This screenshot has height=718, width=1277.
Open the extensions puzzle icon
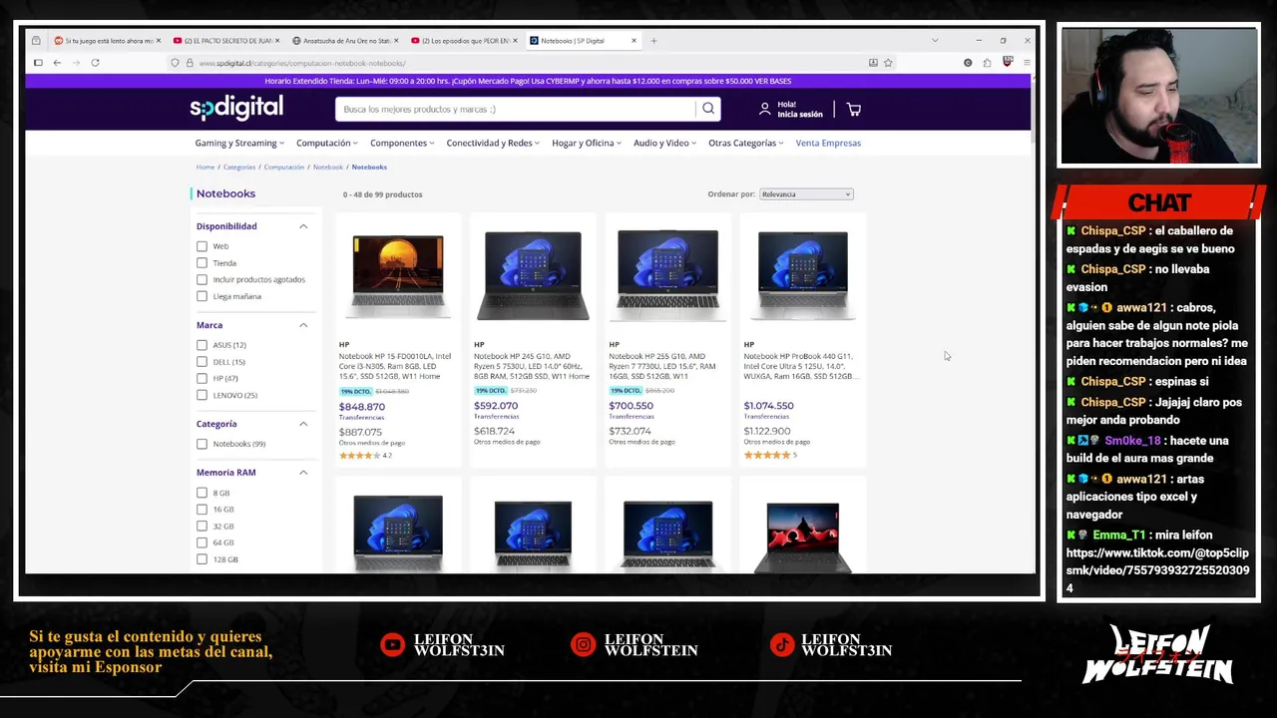tap(987, 63)
